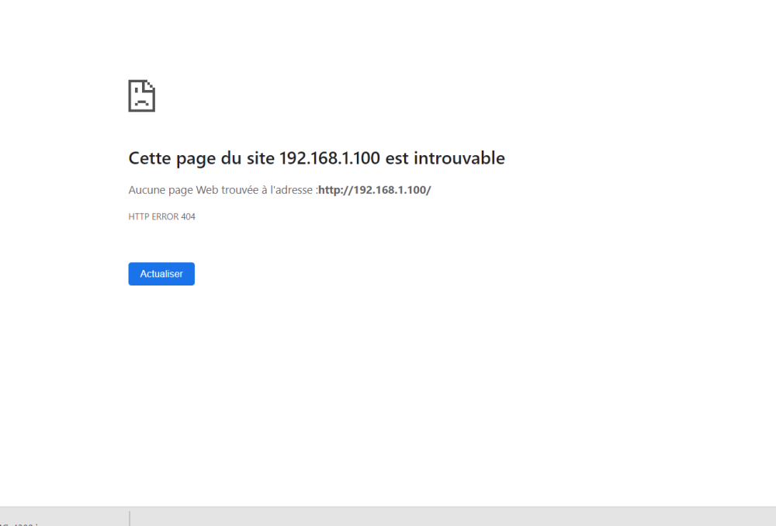776x526 pixels.
Task: Click 'Aucune page Web trouvée à l'adresse' text
Action: click(220, 190)
